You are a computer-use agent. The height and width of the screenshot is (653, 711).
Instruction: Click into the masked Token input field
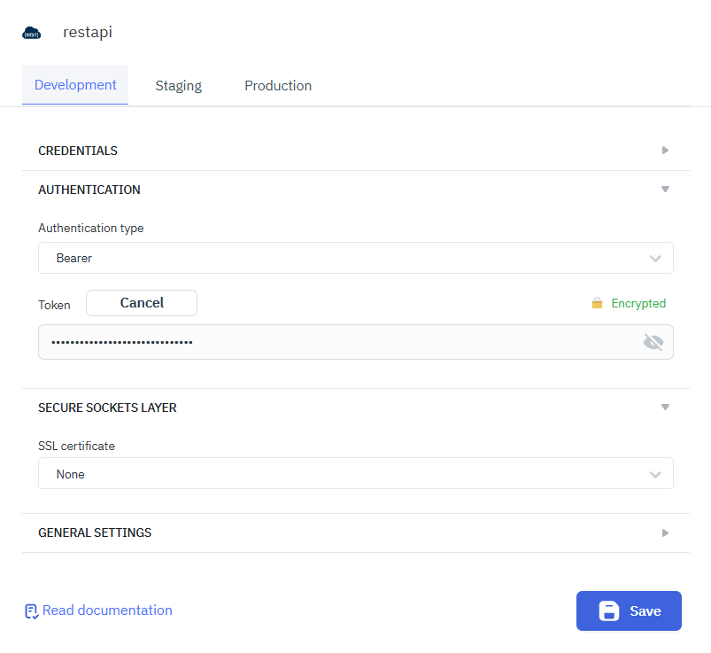coord(336,342)
